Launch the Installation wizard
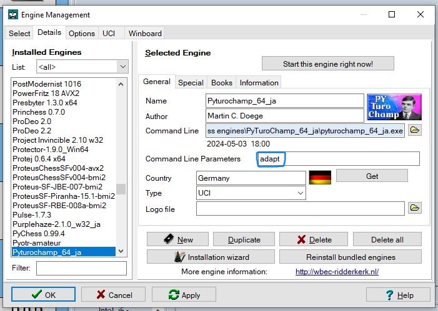The image size is (438, 311). point(211,257)
